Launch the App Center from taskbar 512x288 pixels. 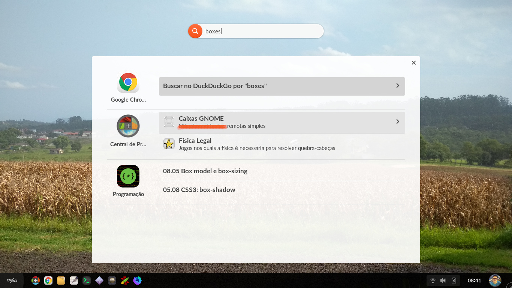pos(36,280)
